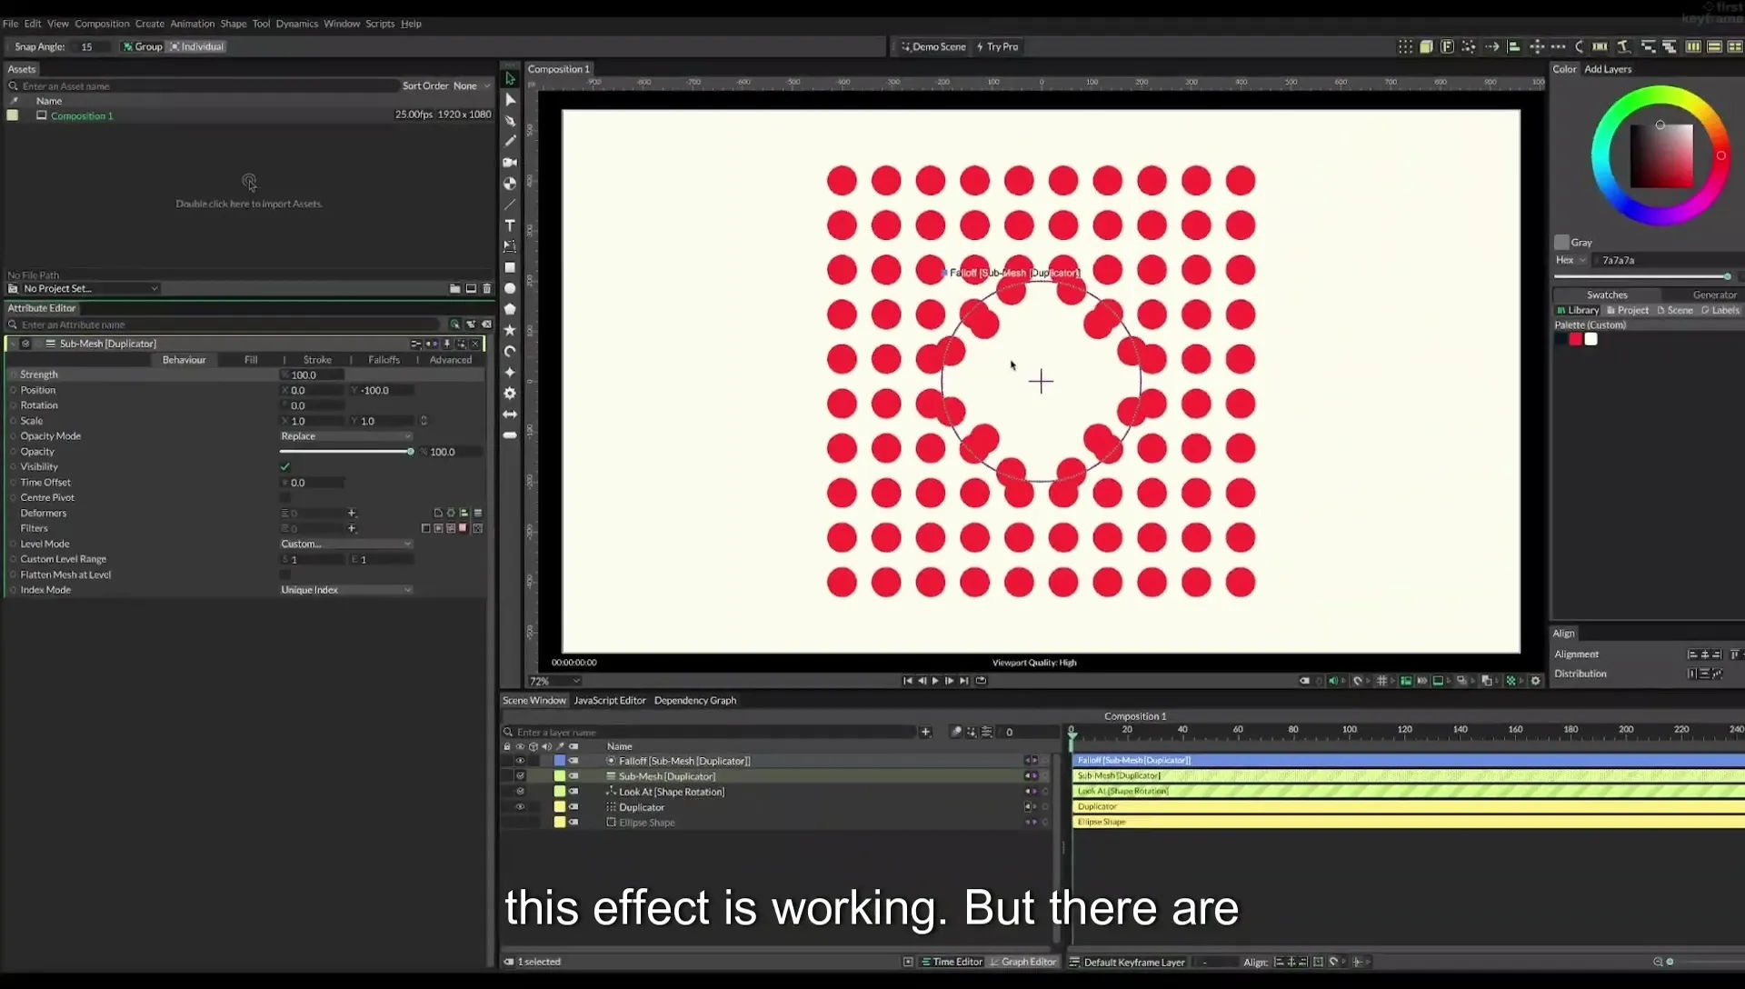This screenshot has width=1745, height=989.
Task: Open the Level Mode dropdown
Action: [x=345, y=544]
